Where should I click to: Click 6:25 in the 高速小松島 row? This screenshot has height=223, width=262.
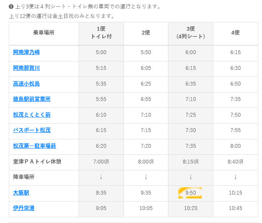(x=146, y=84)
